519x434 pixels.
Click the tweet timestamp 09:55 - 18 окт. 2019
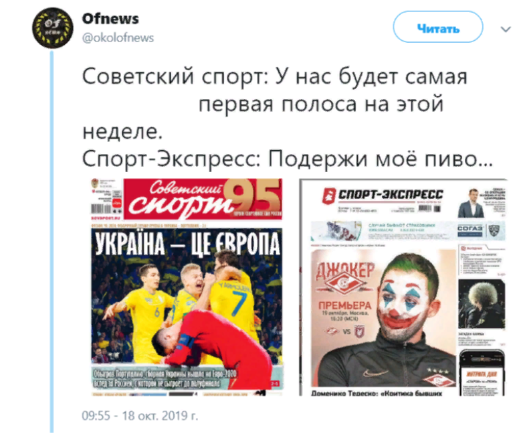[140, 415]
